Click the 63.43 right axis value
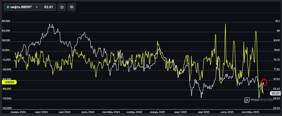 [277, 89]
